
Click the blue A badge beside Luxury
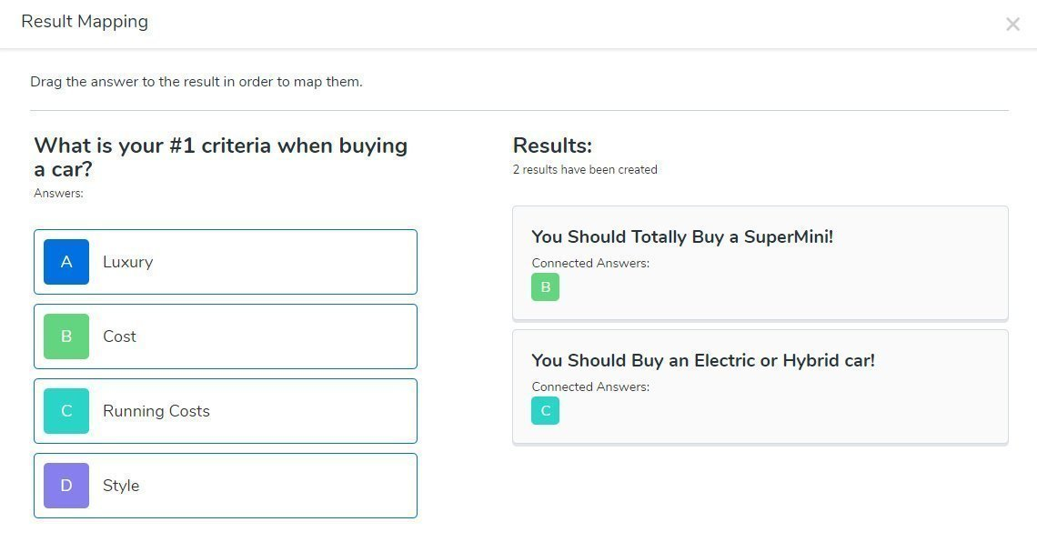point(66,262)
